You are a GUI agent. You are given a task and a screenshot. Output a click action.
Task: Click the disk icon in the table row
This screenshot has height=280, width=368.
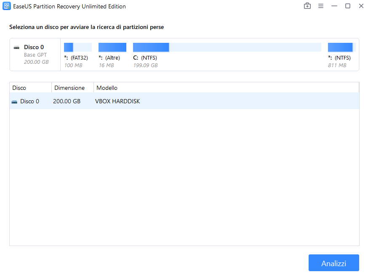[x=14, y=102]
